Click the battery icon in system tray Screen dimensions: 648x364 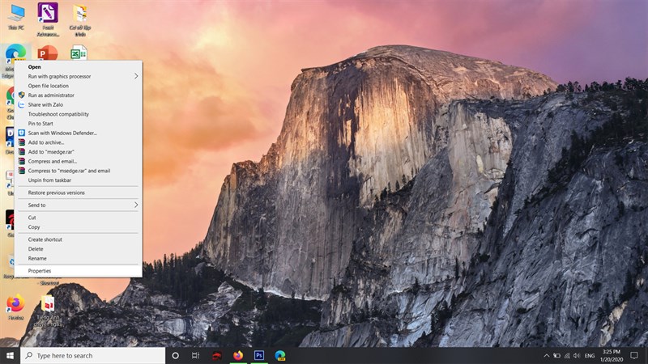pyautogui.click(x=557, y=355)
